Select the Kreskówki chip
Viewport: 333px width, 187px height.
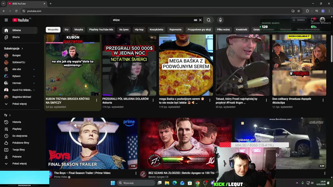pos(241,30)
